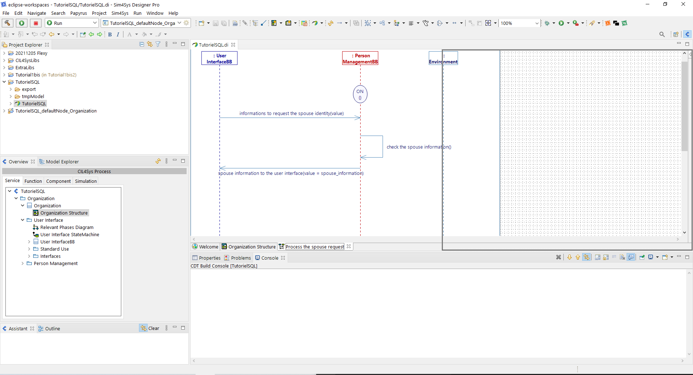Expand the 20211205 Flexy project
This screenshot has width=693, height=375.
tap(4, 53)
